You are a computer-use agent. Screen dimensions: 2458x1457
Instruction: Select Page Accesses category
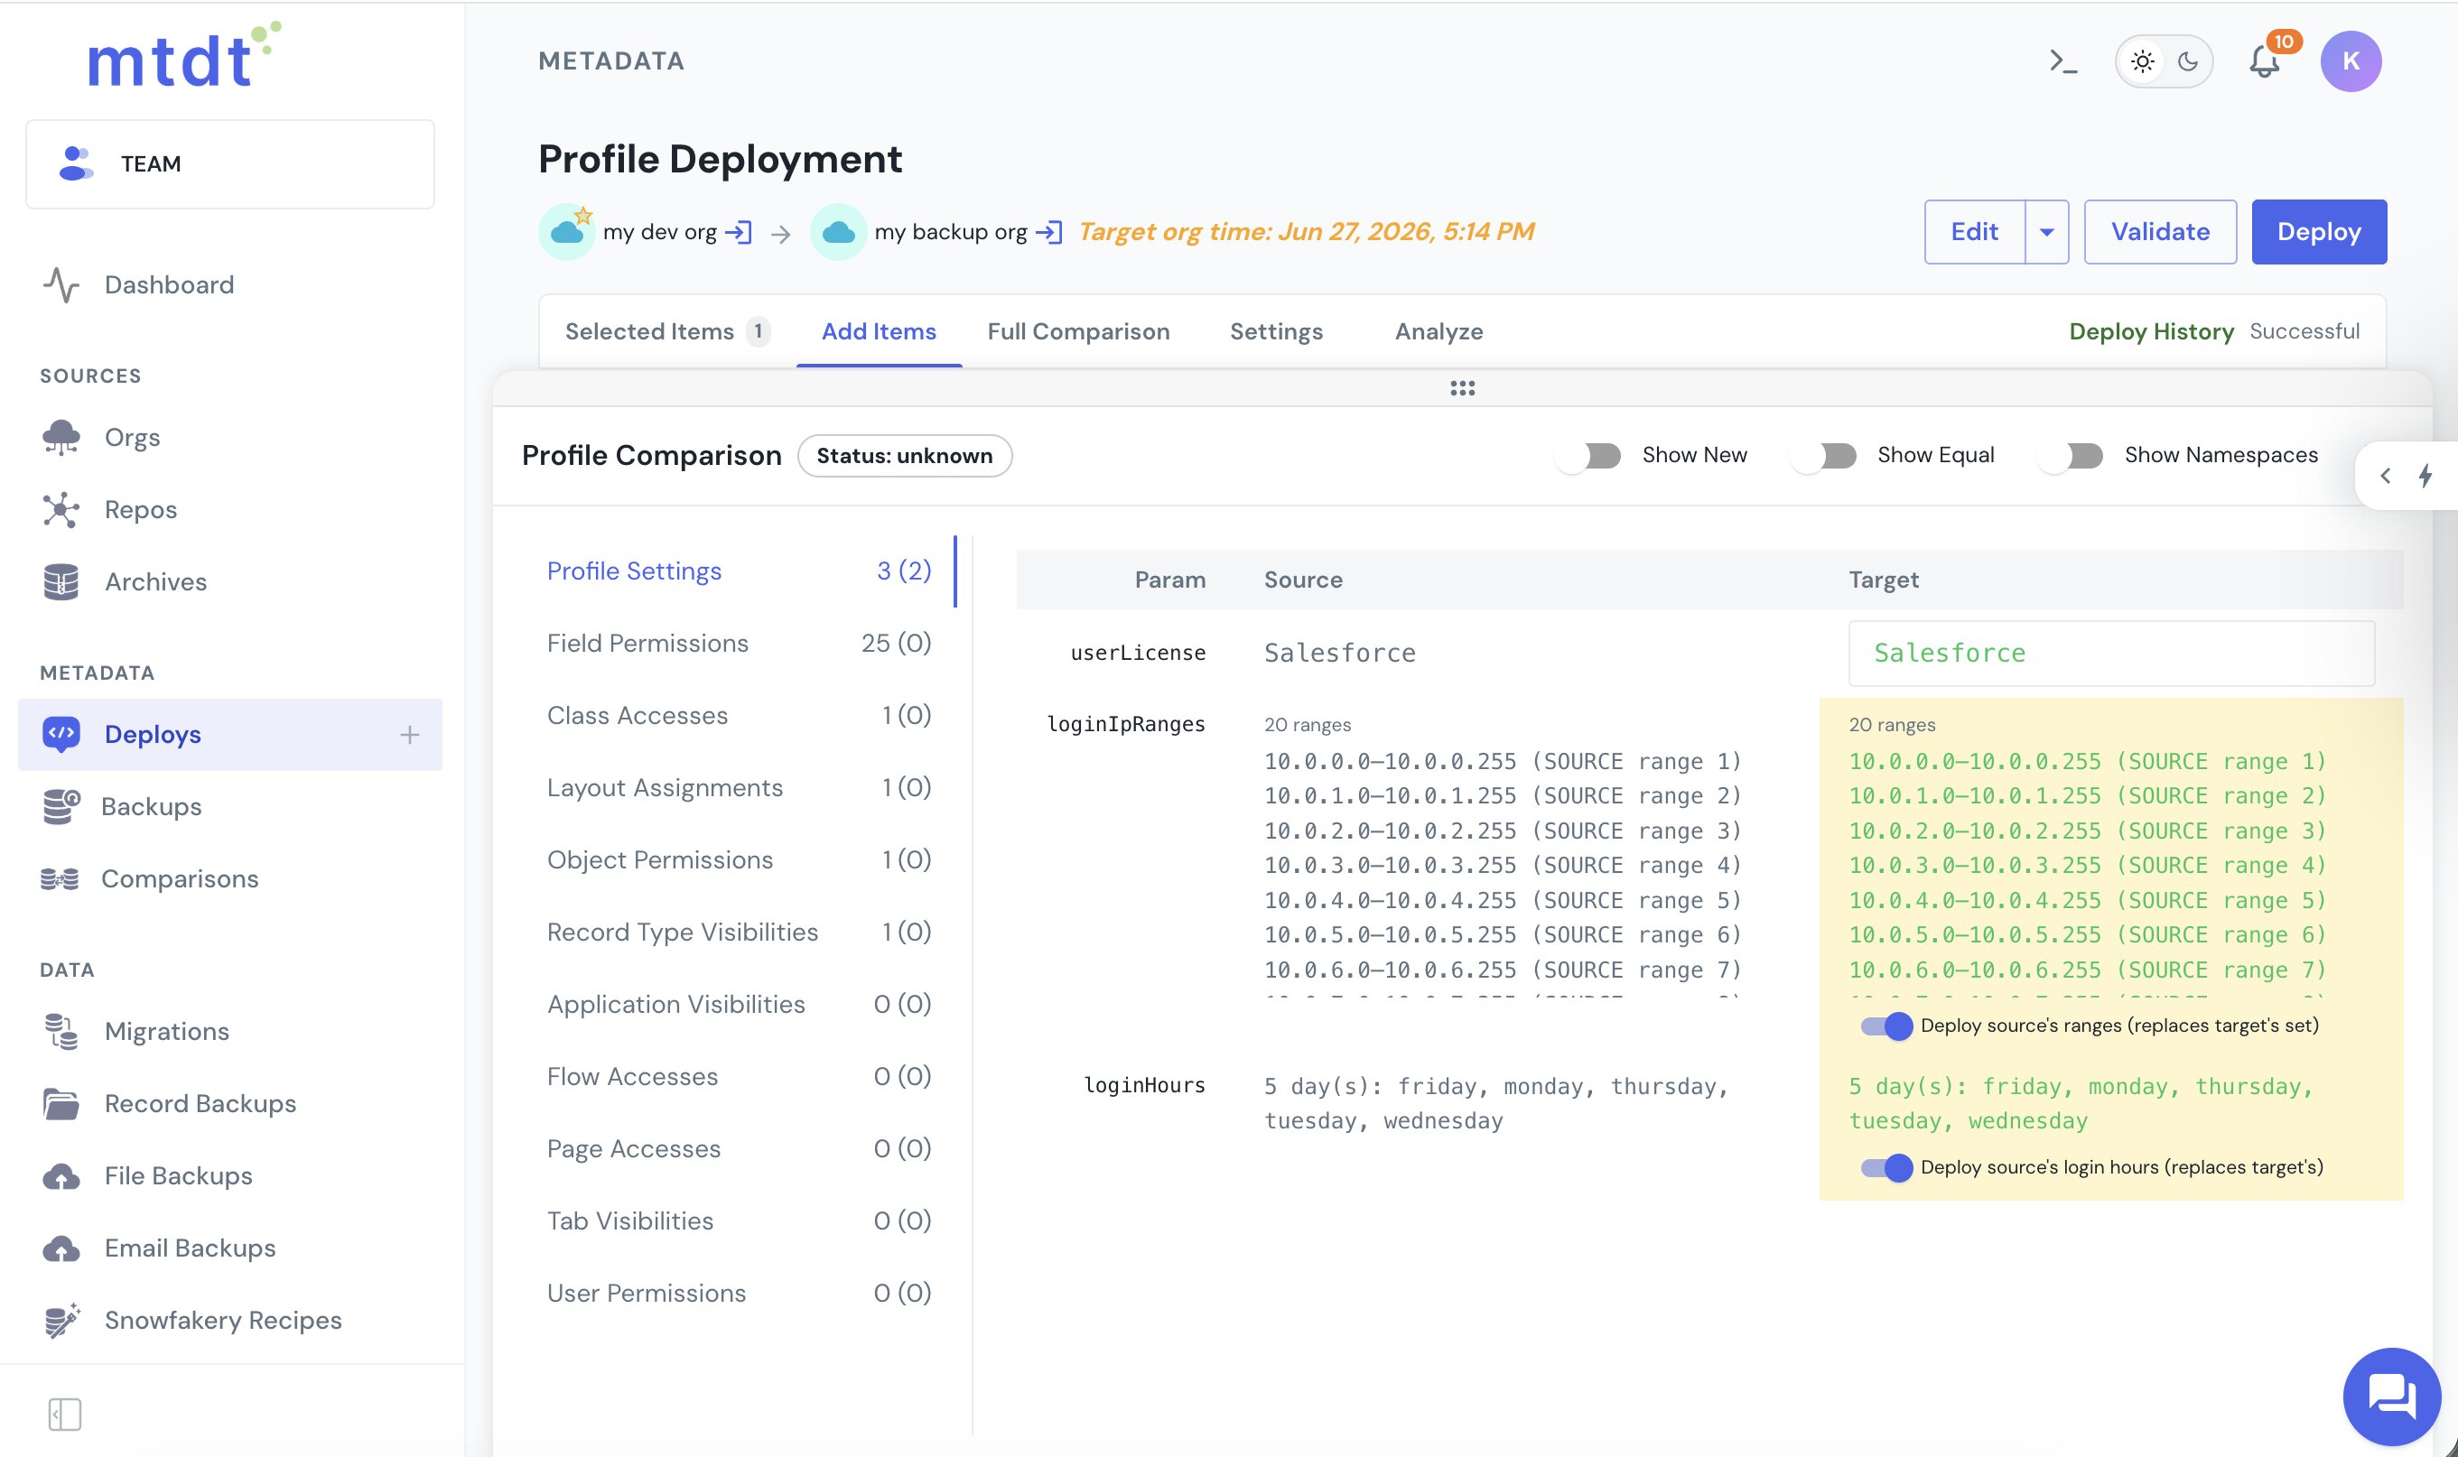739,1148
